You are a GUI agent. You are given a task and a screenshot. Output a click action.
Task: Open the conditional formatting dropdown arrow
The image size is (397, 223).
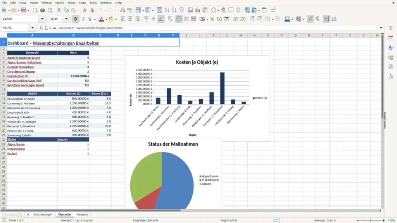click(x=304, y=19)
